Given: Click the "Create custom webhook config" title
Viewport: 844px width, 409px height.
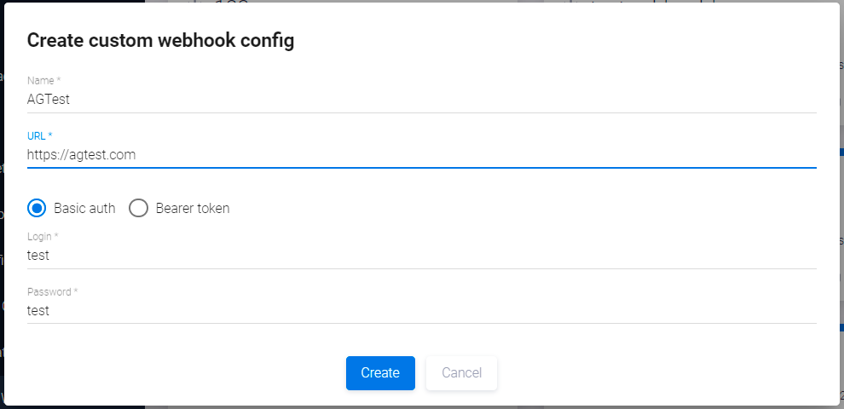Looking at the screenshot, I should pyautogui.click(x=160, y=41).
